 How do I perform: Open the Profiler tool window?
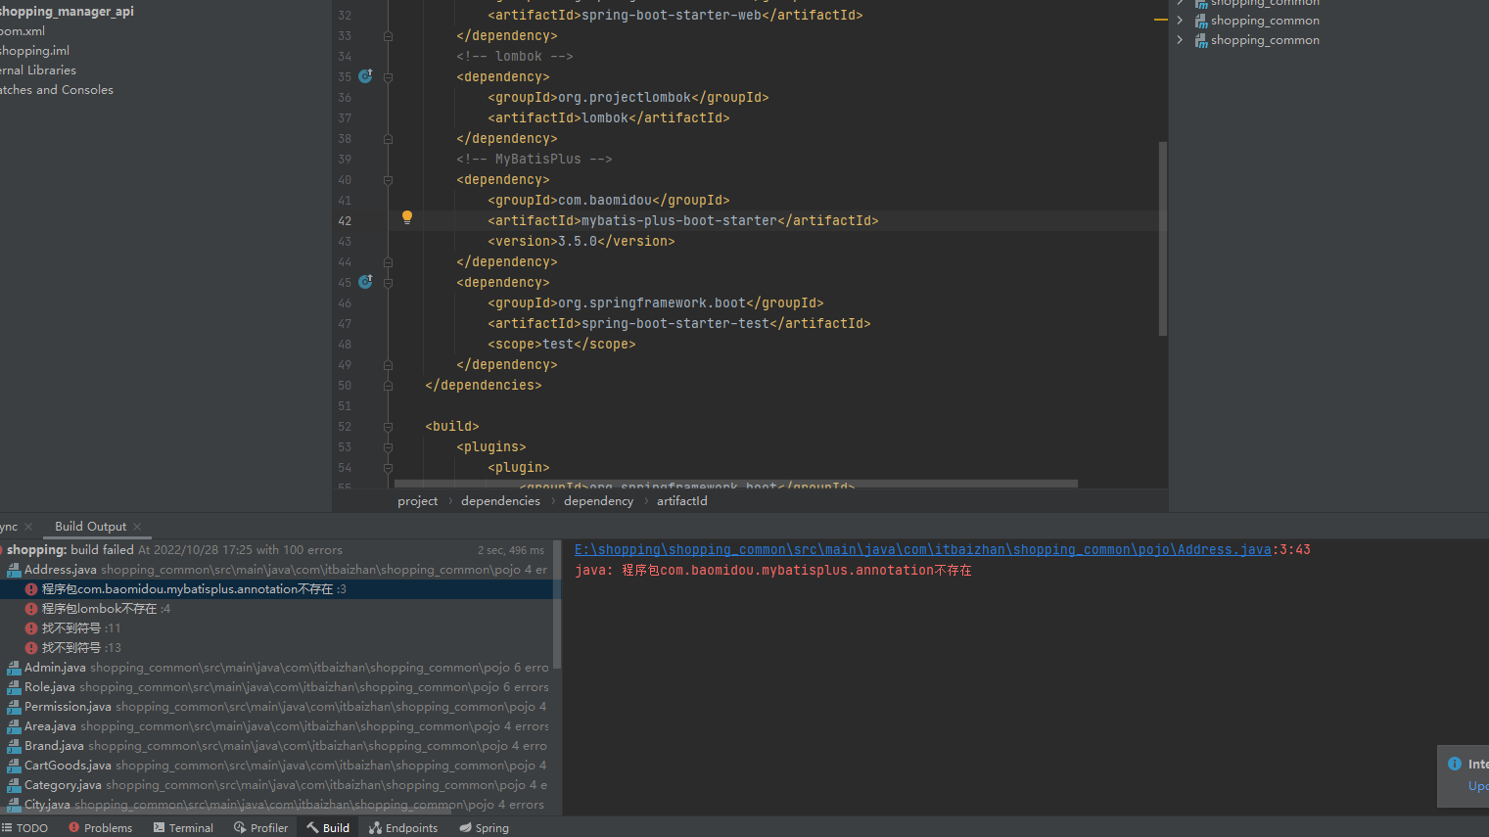coord(260,828)
